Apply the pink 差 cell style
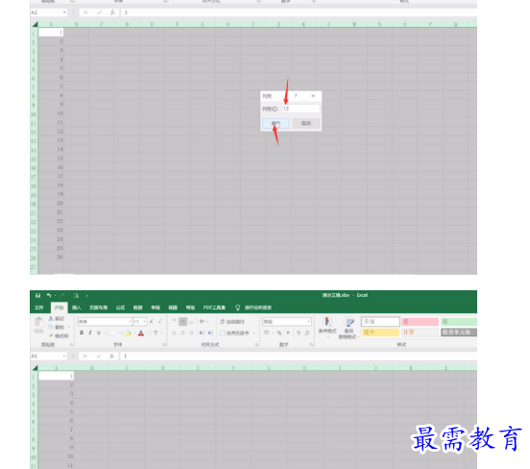530x469 pixels. tap(420, 321)
